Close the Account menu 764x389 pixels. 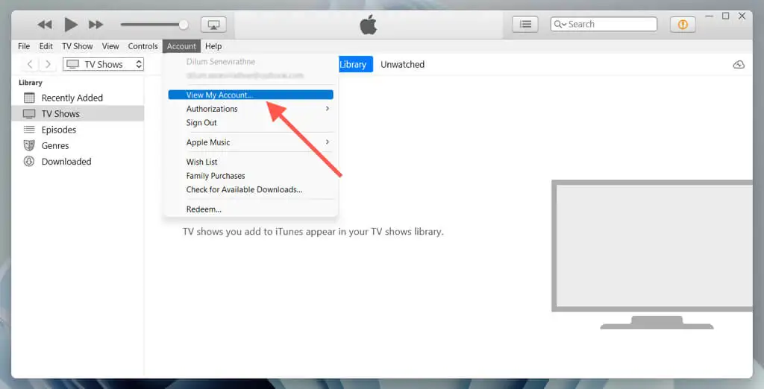pos(181,46)
